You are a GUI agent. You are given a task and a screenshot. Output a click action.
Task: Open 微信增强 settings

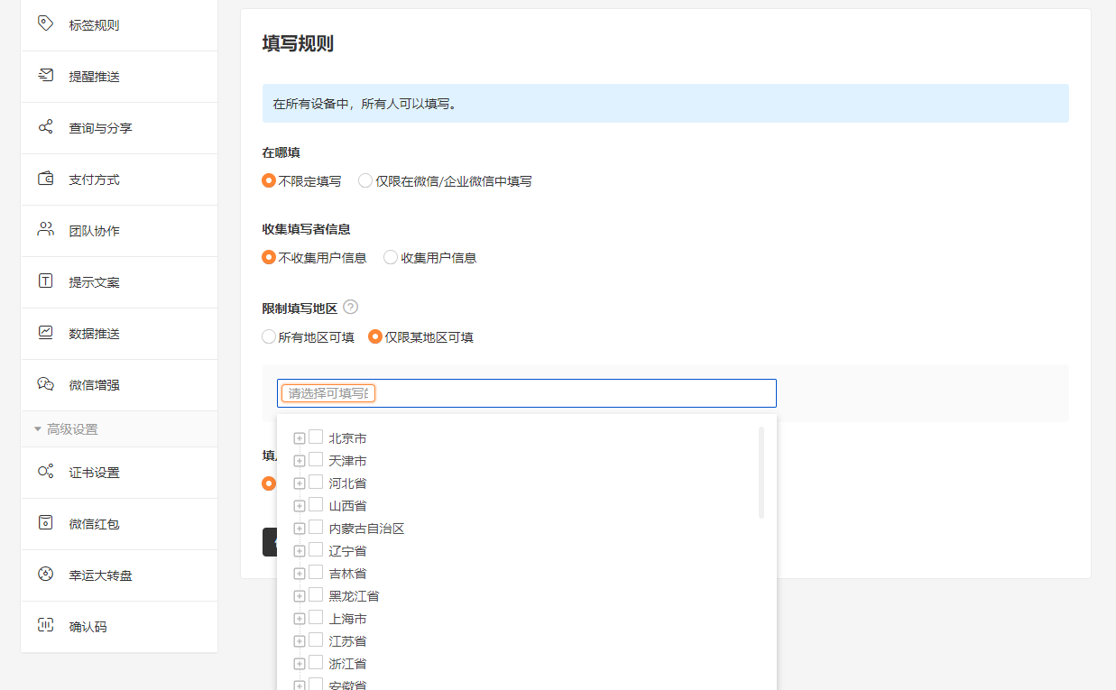119,385
